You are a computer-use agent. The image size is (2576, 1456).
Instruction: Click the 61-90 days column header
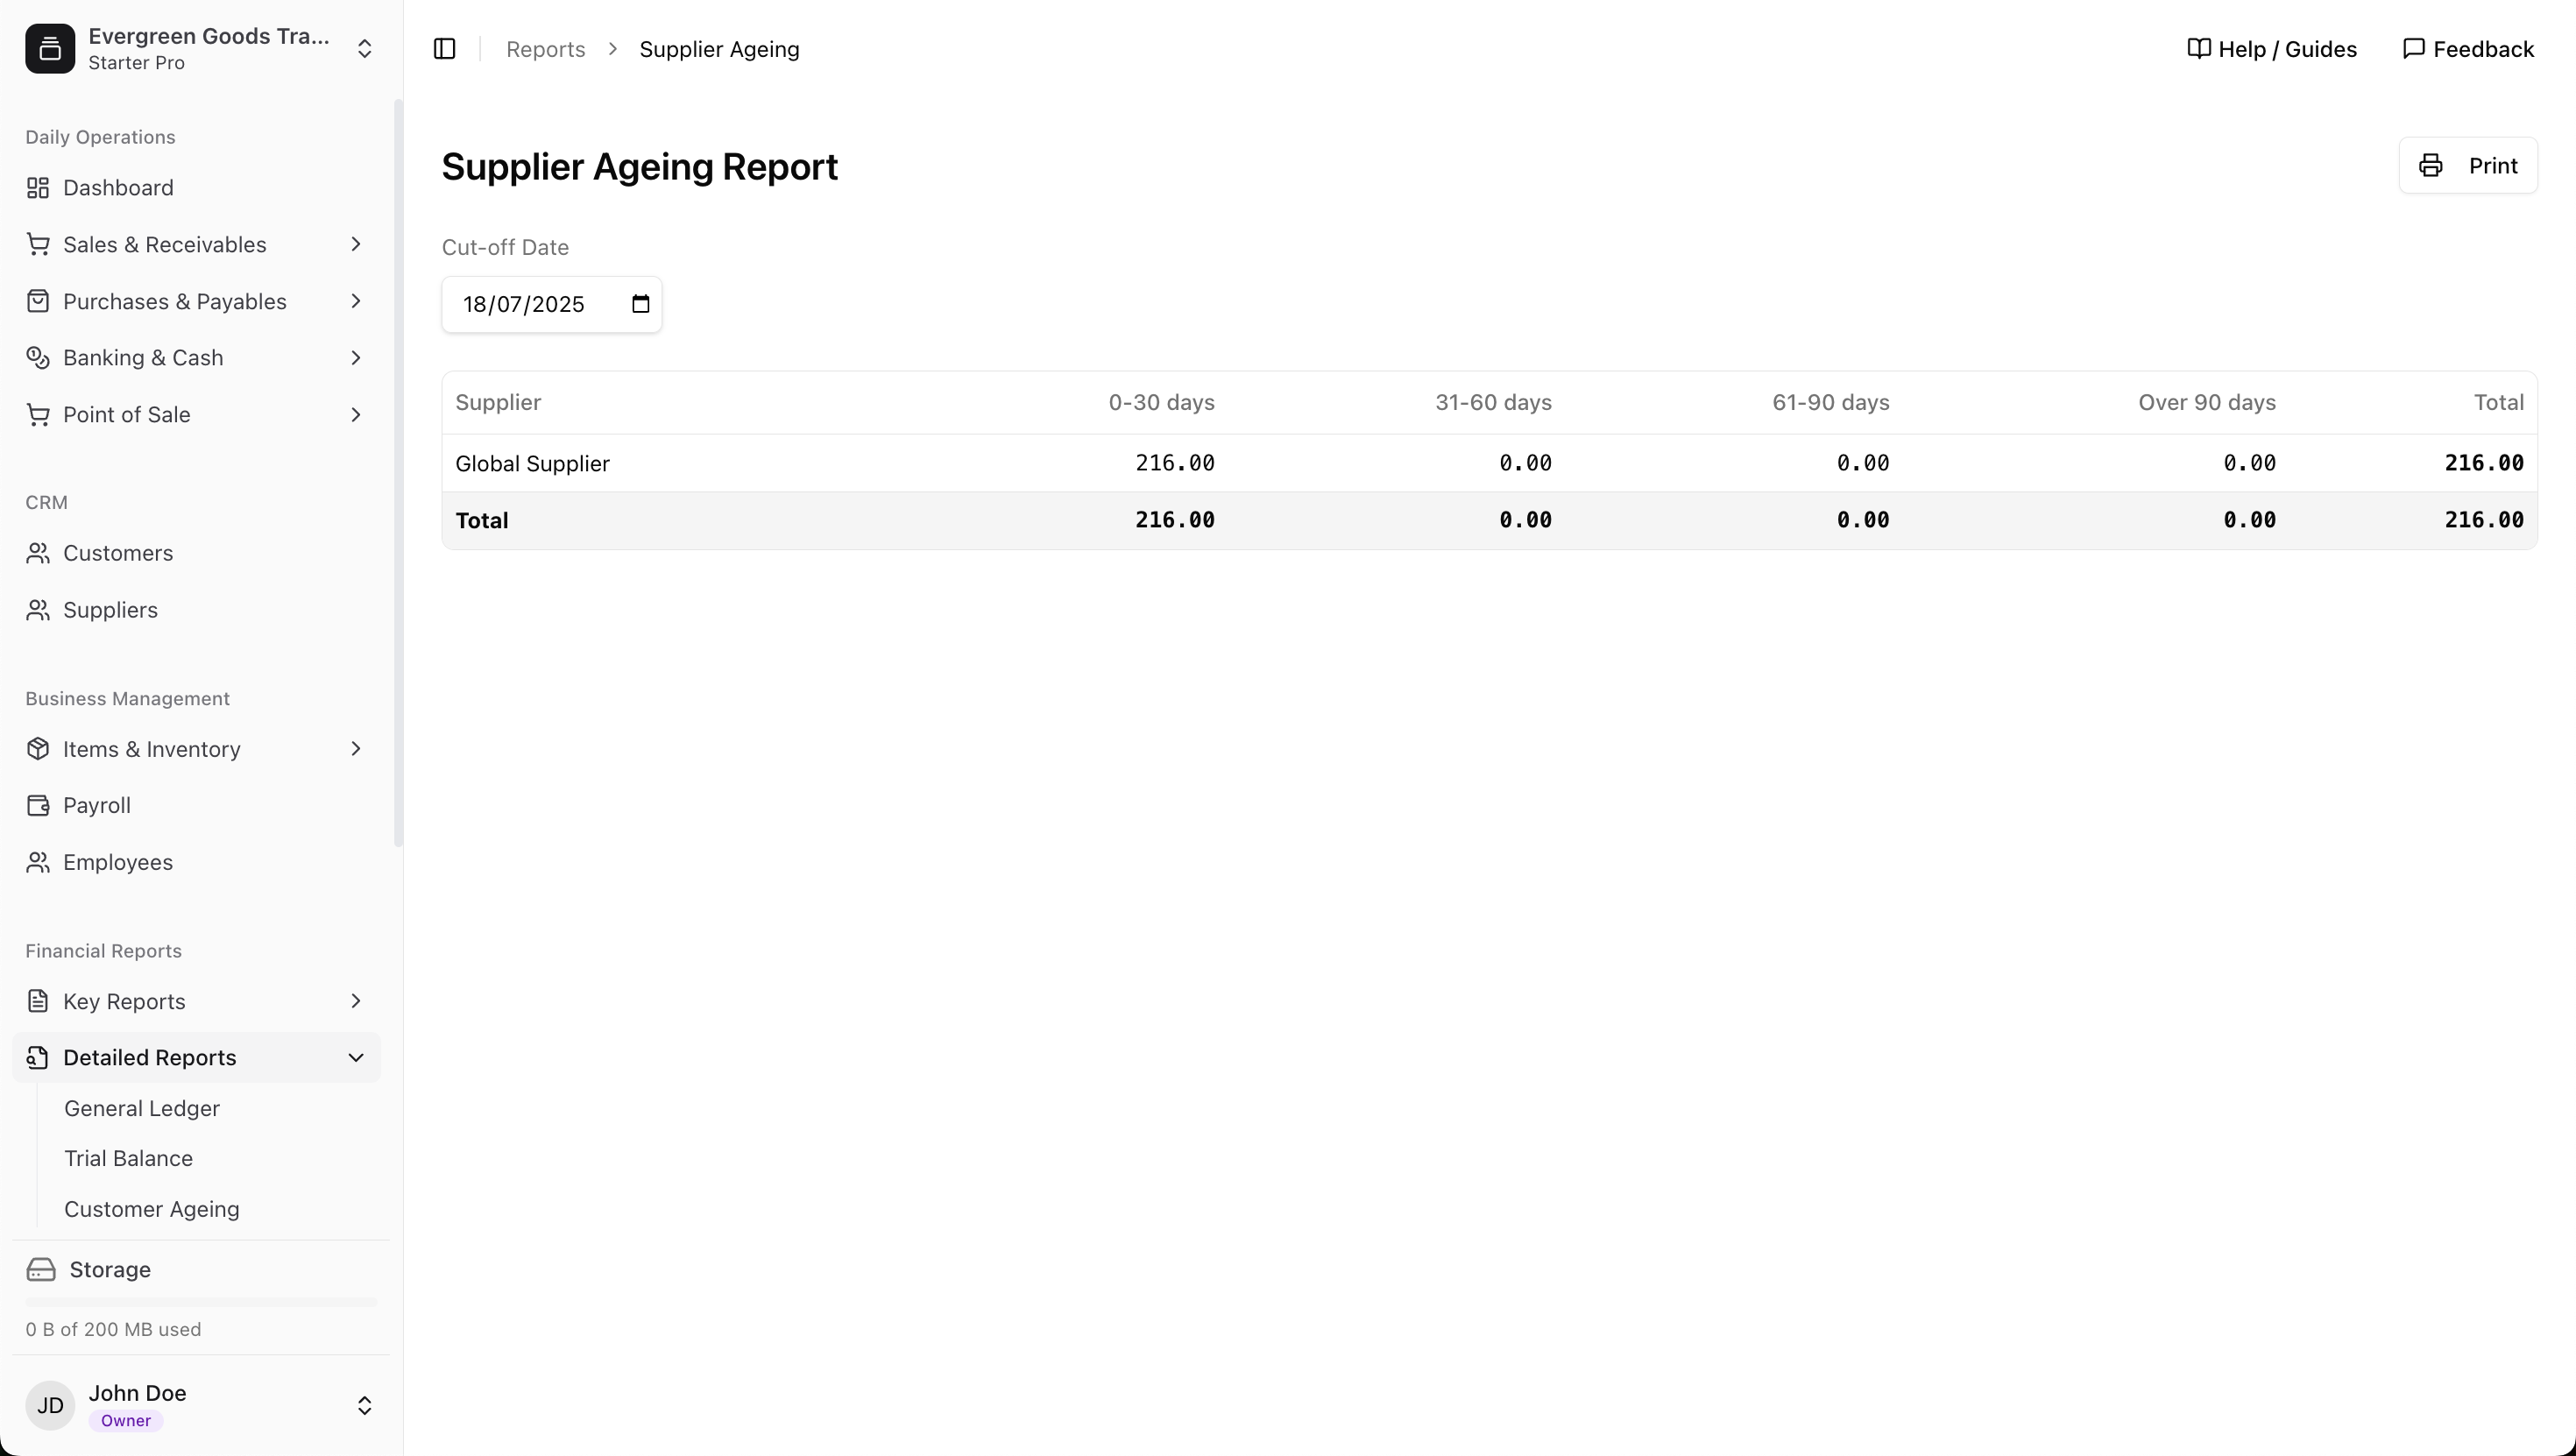click(x=1831, y=402)
